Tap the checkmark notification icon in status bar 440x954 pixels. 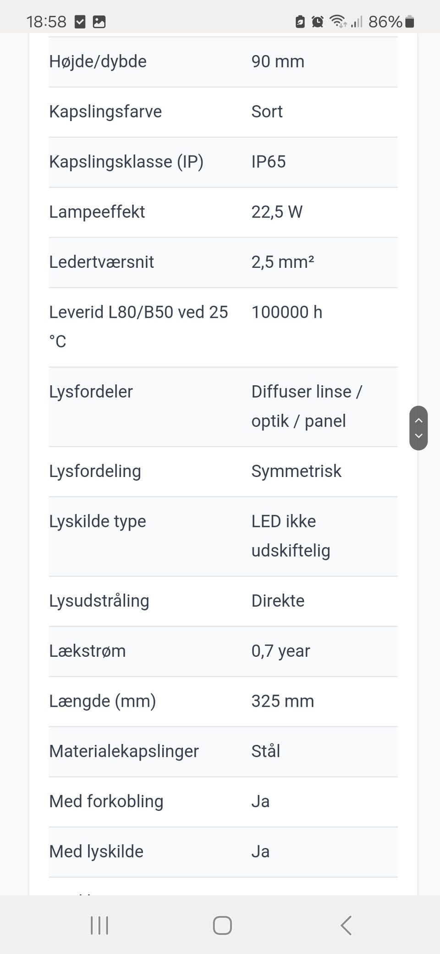pyautogui.click(x=80, y=22)
